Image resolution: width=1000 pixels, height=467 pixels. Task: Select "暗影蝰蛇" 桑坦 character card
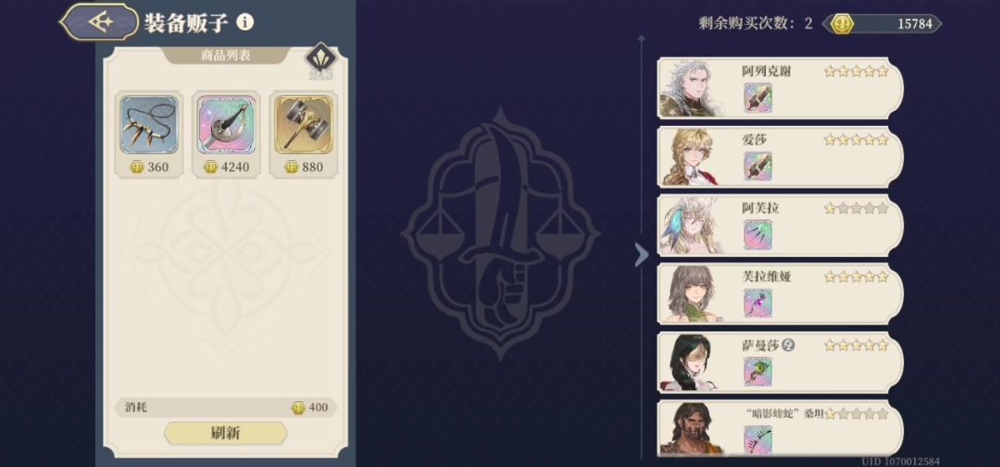781,428
